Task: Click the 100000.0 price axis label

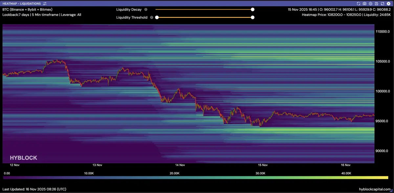Action: point(383,91)
